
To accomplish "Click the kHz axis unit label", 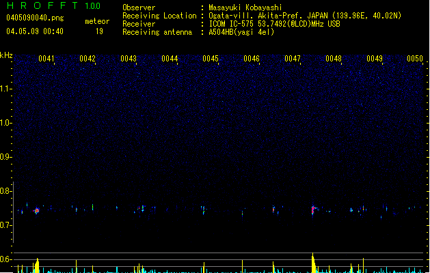I will coord(6,55).
